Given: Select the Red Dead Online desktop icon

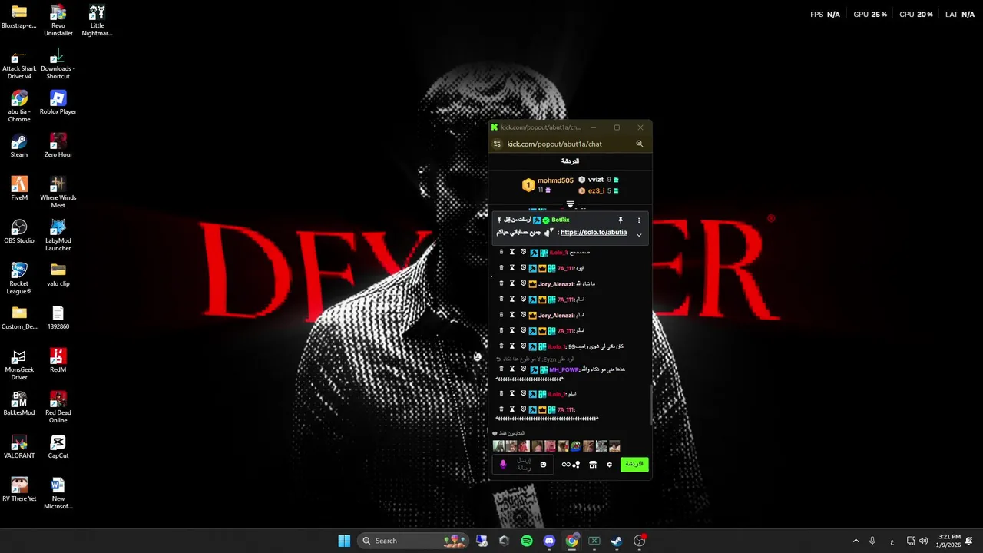Looking at the screenshot, I should tap(58, 407).
